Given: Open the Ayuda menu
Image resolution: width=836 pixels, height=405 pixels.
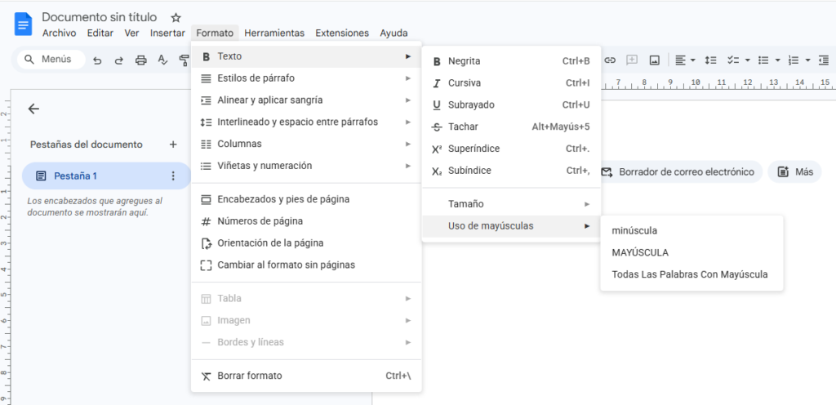Looking at the screenshot, I should click(394, 33).
